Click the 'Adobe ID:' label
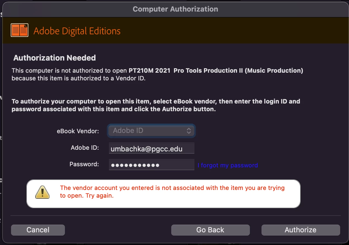 [85, 148]
